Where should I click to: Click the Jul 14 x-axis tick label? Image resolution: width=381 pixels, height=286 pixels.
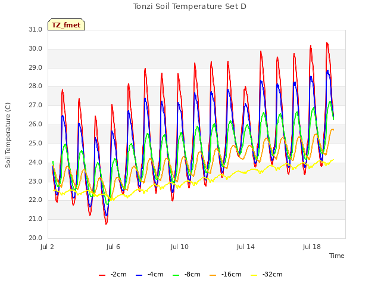point(246,247)
